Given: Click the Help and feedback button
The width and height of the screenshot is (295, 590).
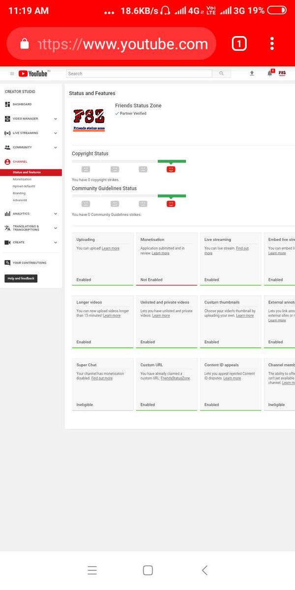Looking at the screenshot, I should click(21, 278).
